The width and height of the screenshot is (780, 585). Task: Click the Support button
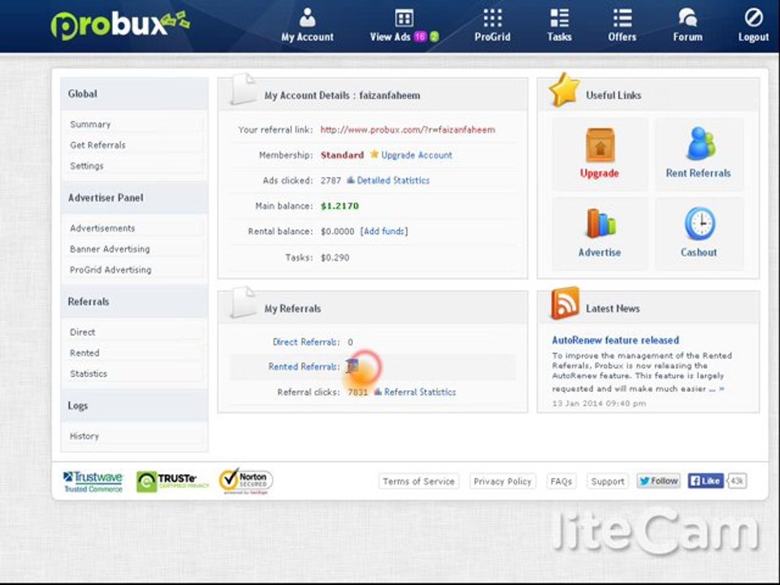coord(608,481)
